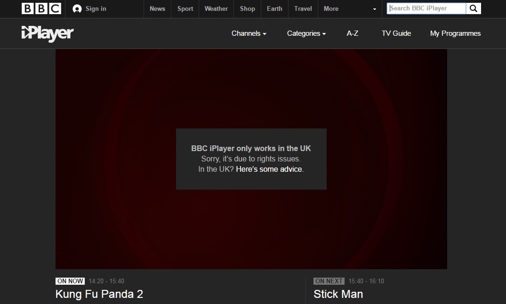The height and width of the screenshot is (304, 506).
Task: Click the ON NEXT badge
Action: [329, 281]
